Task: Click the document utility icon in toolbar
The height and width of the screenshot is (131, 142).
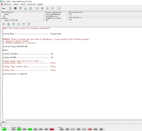Action: click(x=10, y=8)
